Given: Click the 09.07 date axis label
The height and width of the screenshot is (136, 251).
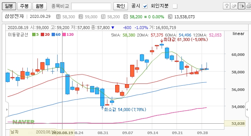Looking at the screenshot, I should tap(128, 133).
